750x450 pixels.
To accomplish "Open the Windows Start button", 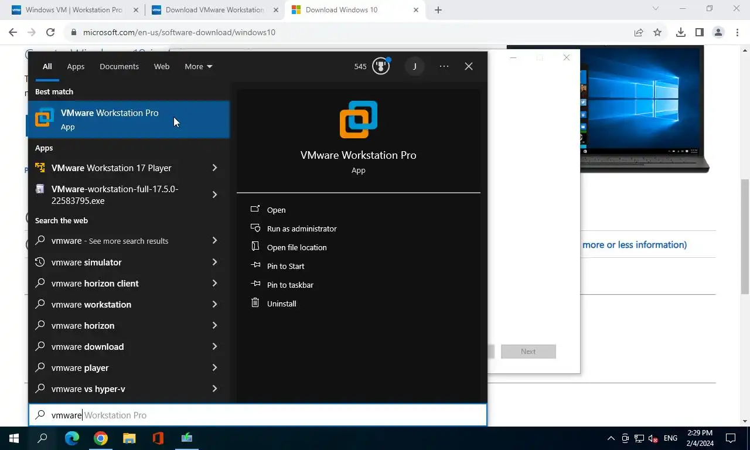I will click(14, 438).
